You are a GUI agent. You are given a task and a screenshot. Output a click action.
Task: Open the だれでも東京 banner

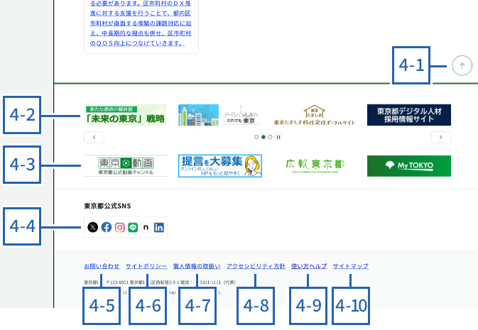point(219,115)
